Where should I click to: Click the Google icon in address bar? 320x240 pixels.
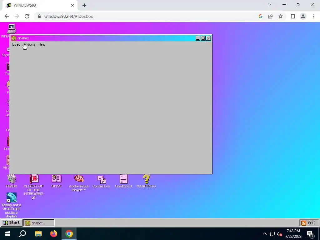[260, 16]
